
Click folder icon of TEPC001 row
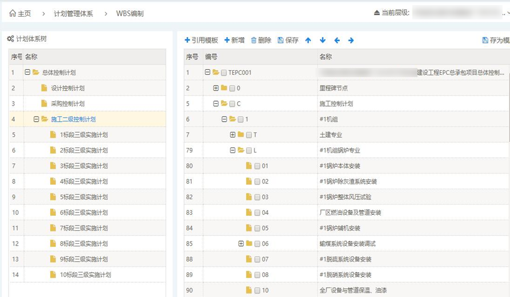point(216,72)
